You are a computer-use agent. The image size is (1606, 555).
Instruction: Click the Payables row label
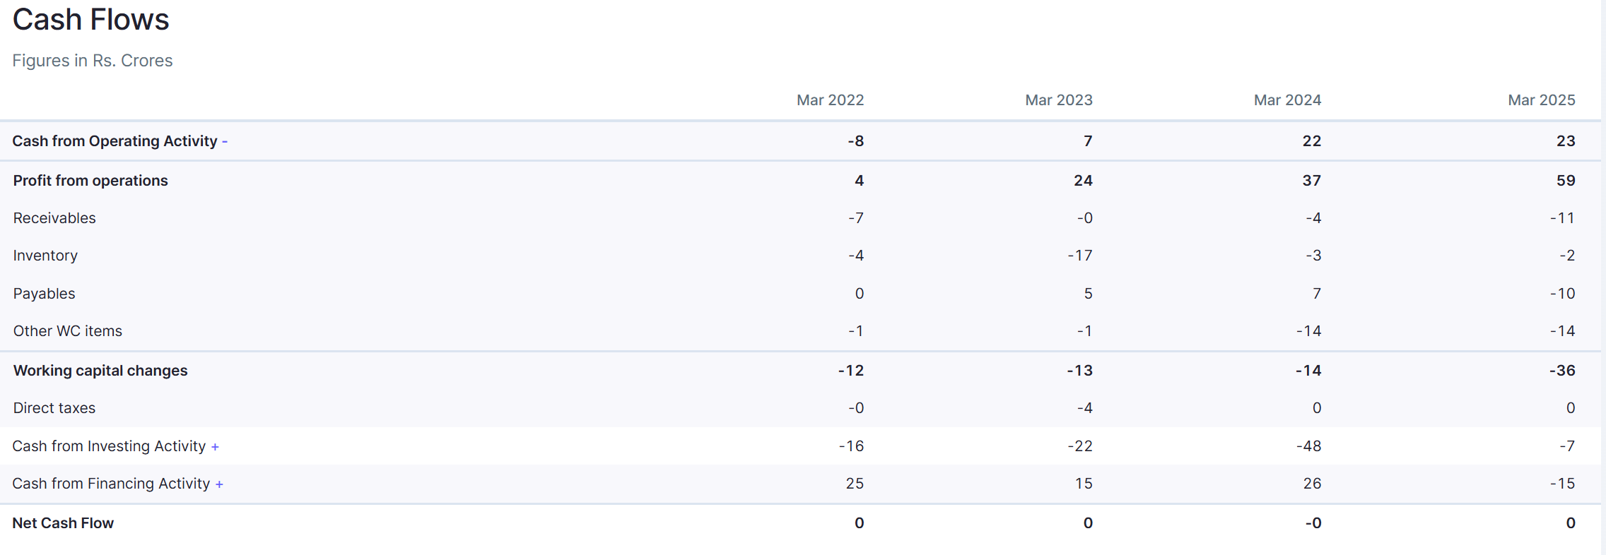(44, 294)
